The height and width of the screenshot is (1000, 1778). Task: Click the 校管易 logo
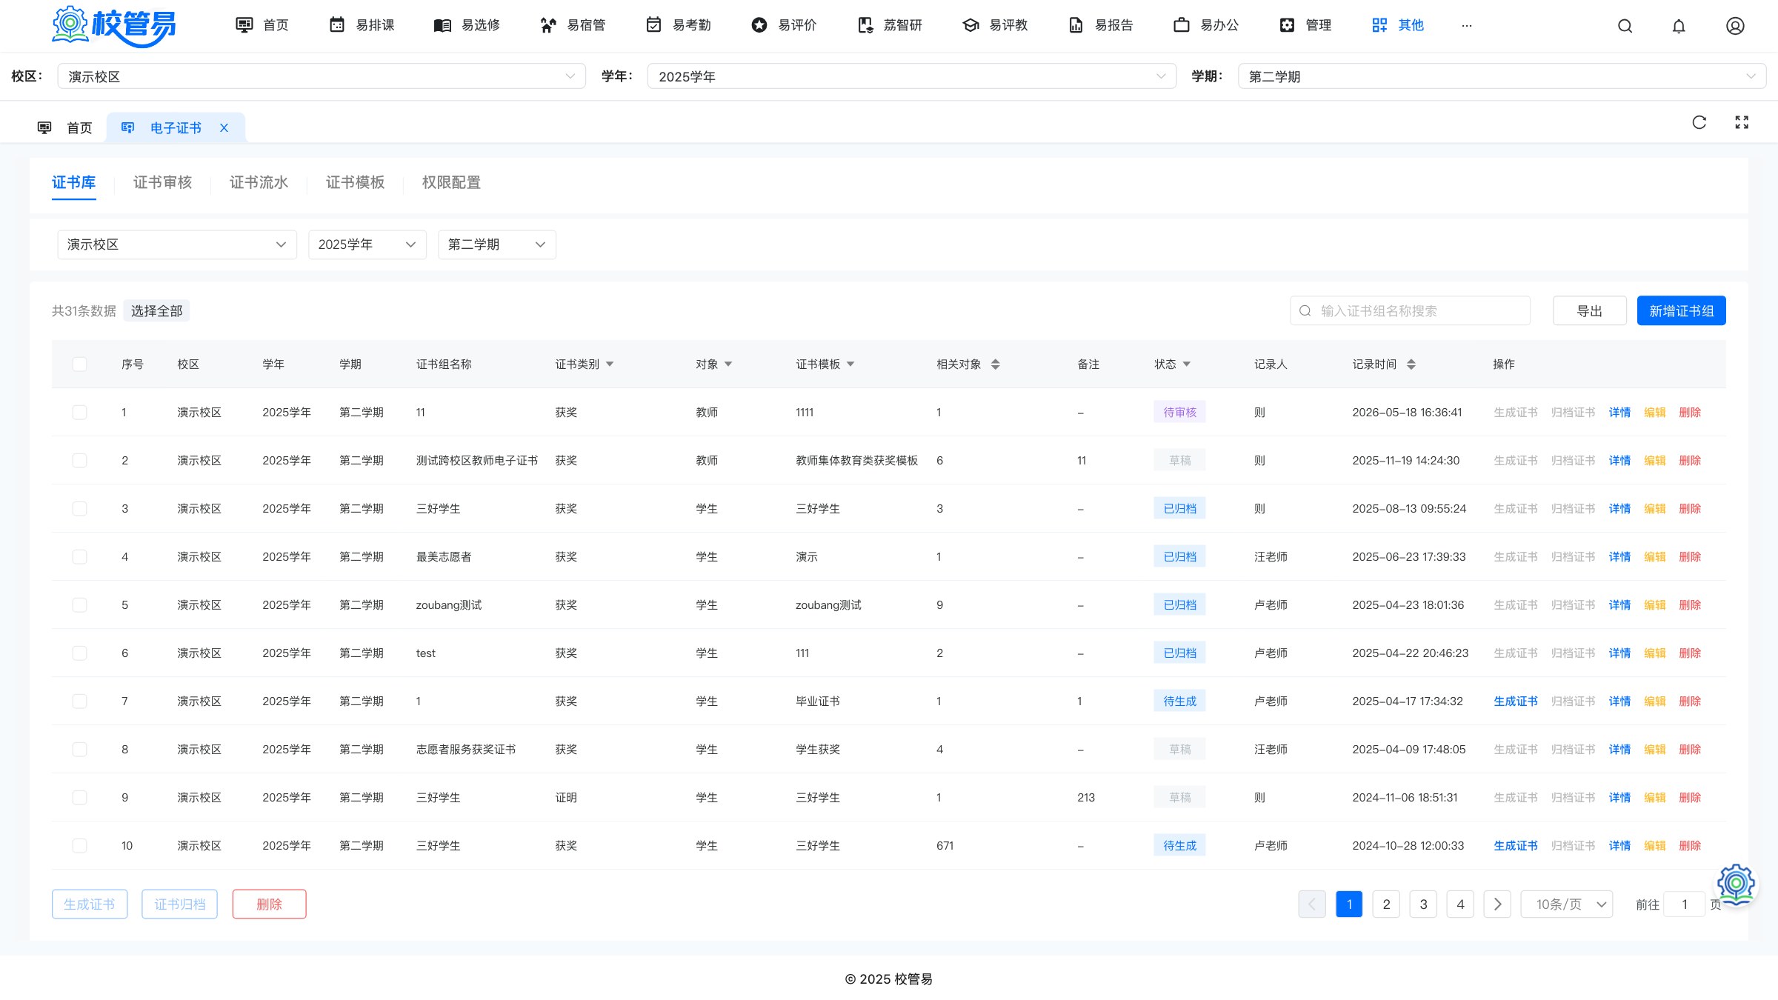pos(113,26)
